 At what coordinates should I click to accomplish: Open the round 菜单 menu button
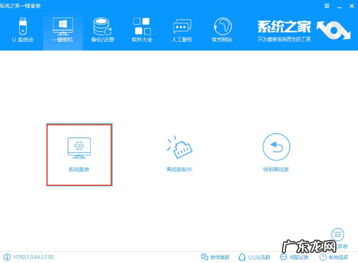(338, 234)
